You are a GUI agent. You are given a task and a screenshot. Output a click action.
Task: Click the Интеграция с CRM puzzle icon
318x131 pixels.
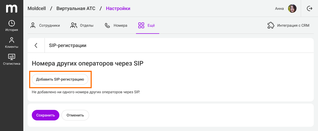[x=271, y=25]
